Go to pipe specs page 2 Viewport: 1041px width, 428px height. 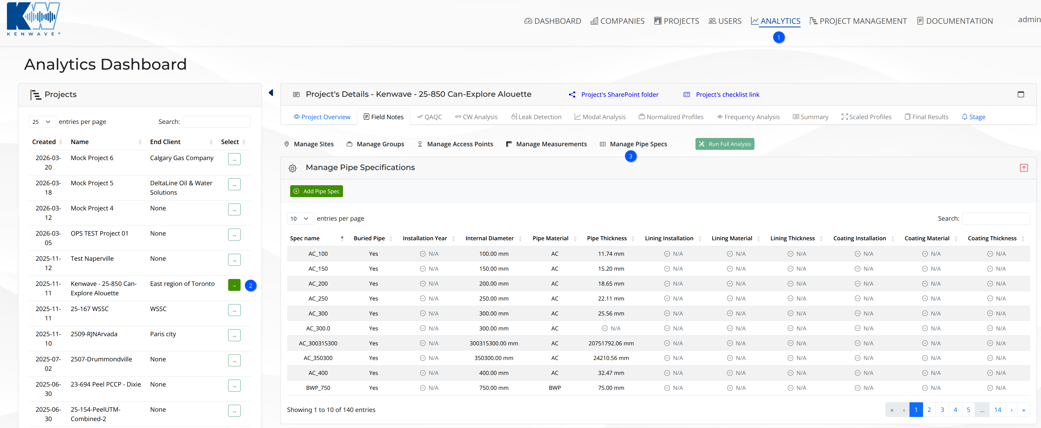(x=929, y=409)
